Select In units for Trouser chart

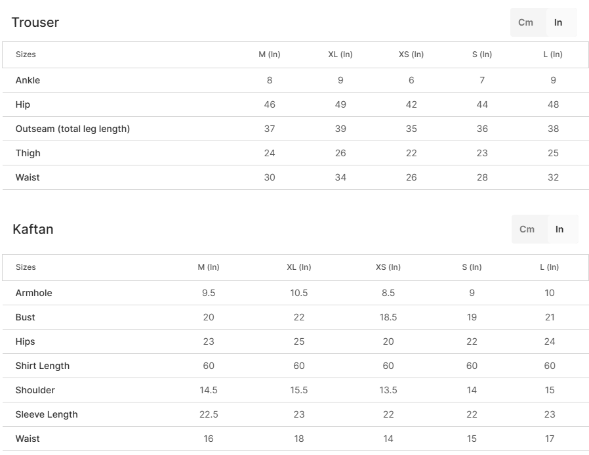(x=558, y=22)
